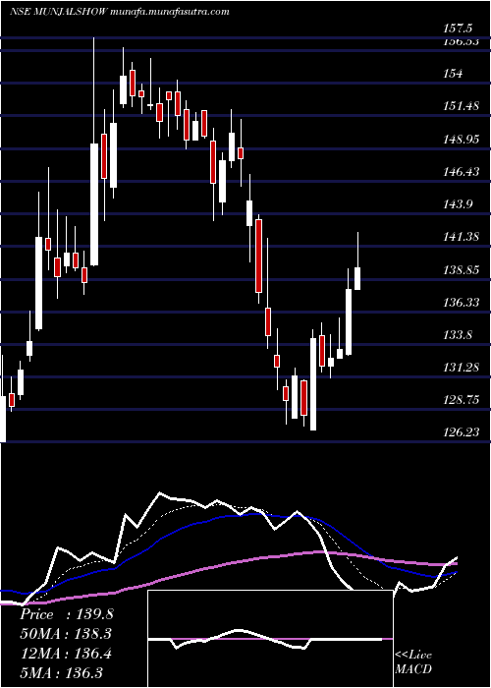Select the 143.9 axis value

tap(458, 204)
